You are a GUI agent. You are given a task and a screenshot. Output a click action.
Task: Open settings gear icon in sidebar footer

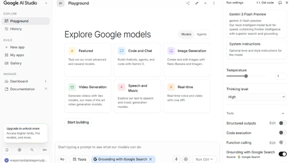click(20, 150)
